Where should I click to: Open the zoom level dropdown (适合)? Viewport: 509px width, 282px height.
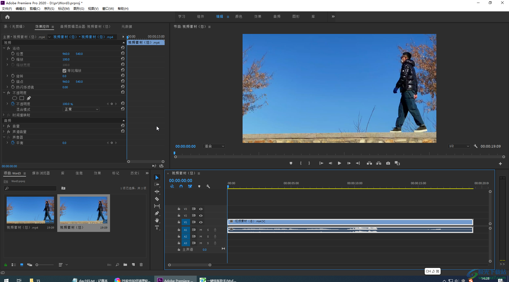(x=214, y=146)
